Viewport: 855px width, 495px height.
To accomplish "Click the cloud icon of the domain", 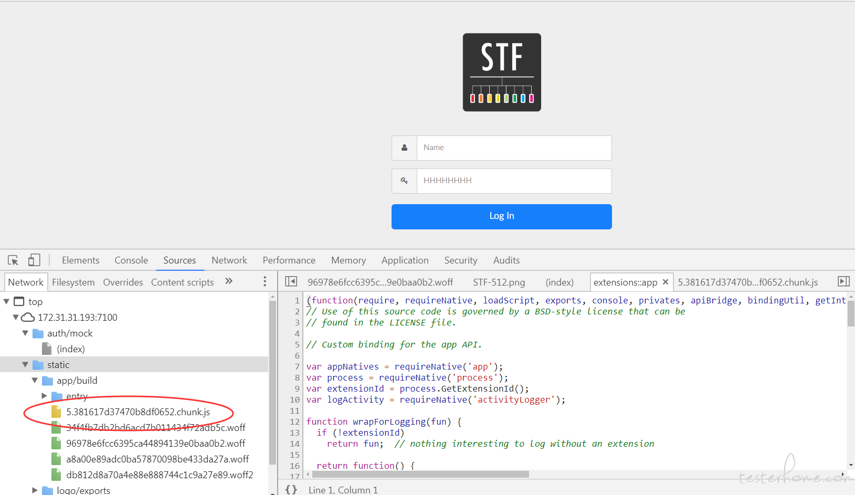I will [x=28, y=317].
